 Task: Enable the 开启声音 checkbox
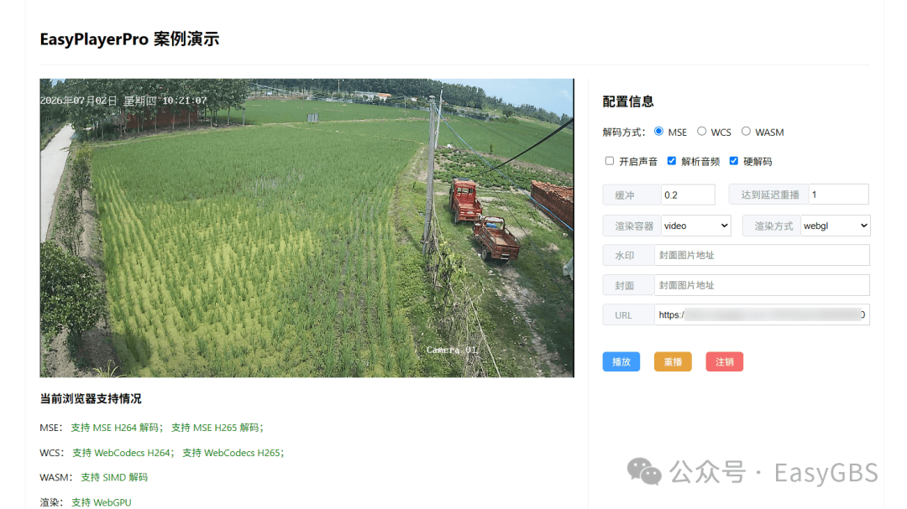tap(609, 161)
